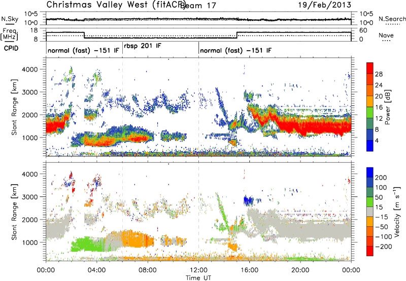This screenshot has width=406, height=281.
Task: Click the '20:00' time tick label
Action: (300, 270)
